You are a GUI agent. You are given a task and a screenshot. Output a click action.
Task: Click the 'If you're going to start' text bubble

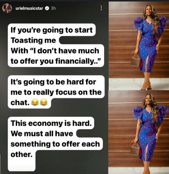(x=52, y=30)
